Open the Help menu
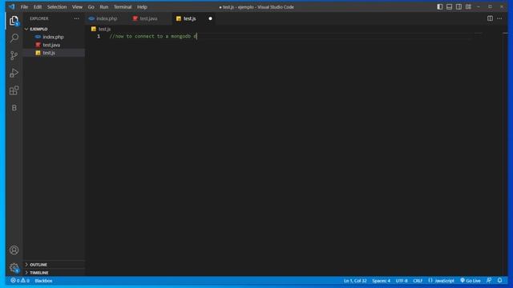 pos(142,7)
